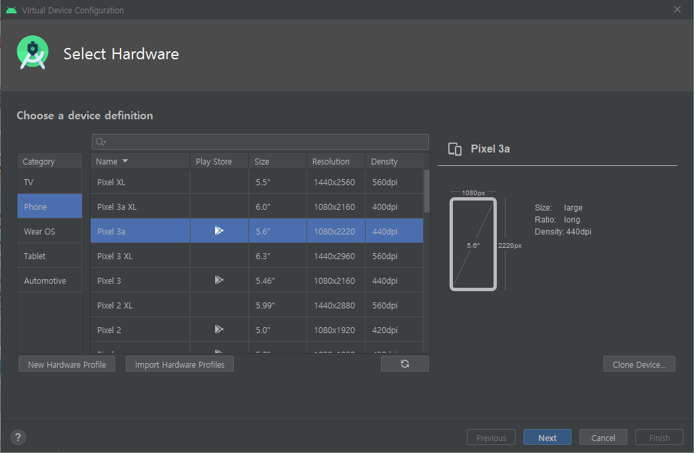Sort by the Size column header
Viewport: 694px width, 453px height.
click(x=278, y=161)
